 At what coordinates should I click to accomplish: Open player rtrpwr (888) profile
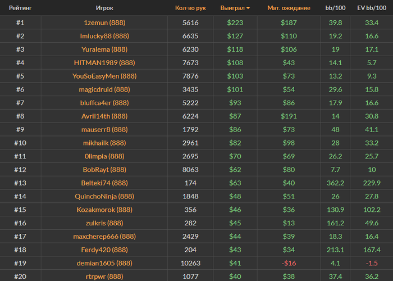coord(104,277)
